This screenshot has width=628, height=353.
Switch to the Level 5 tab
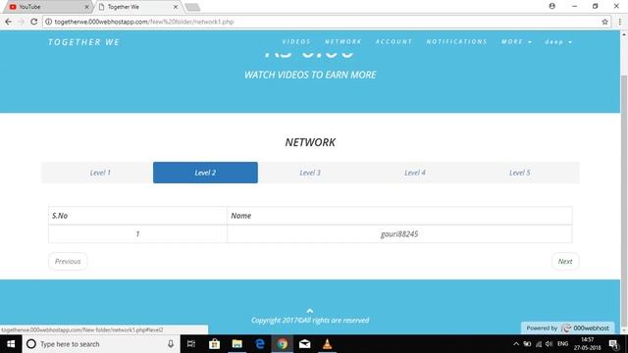[520, 173]
